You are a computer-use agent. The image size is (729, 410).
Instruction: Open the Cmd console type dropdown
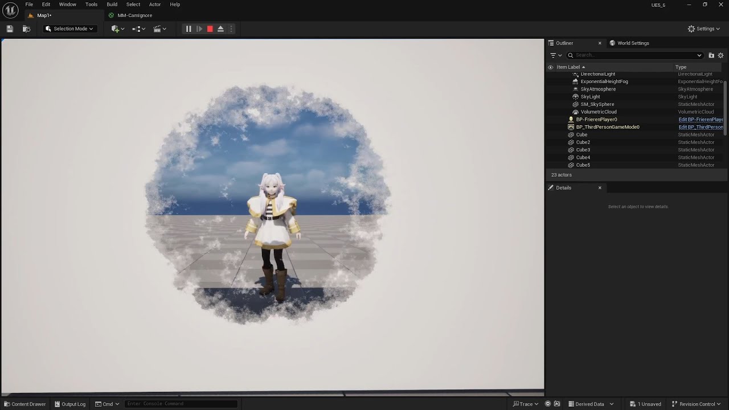[x=107, y=404]
